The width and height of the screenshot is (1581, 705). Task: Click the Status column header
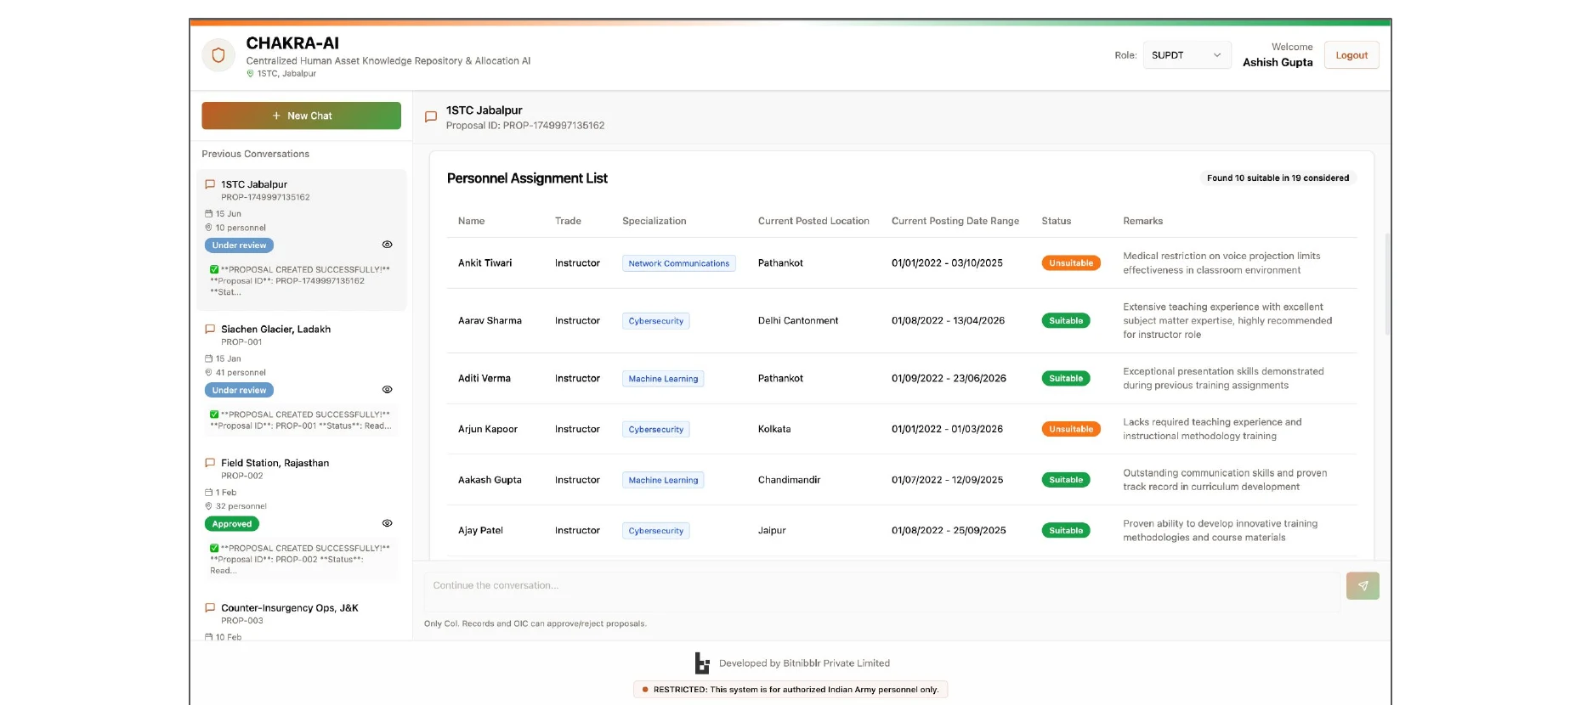1056,221
